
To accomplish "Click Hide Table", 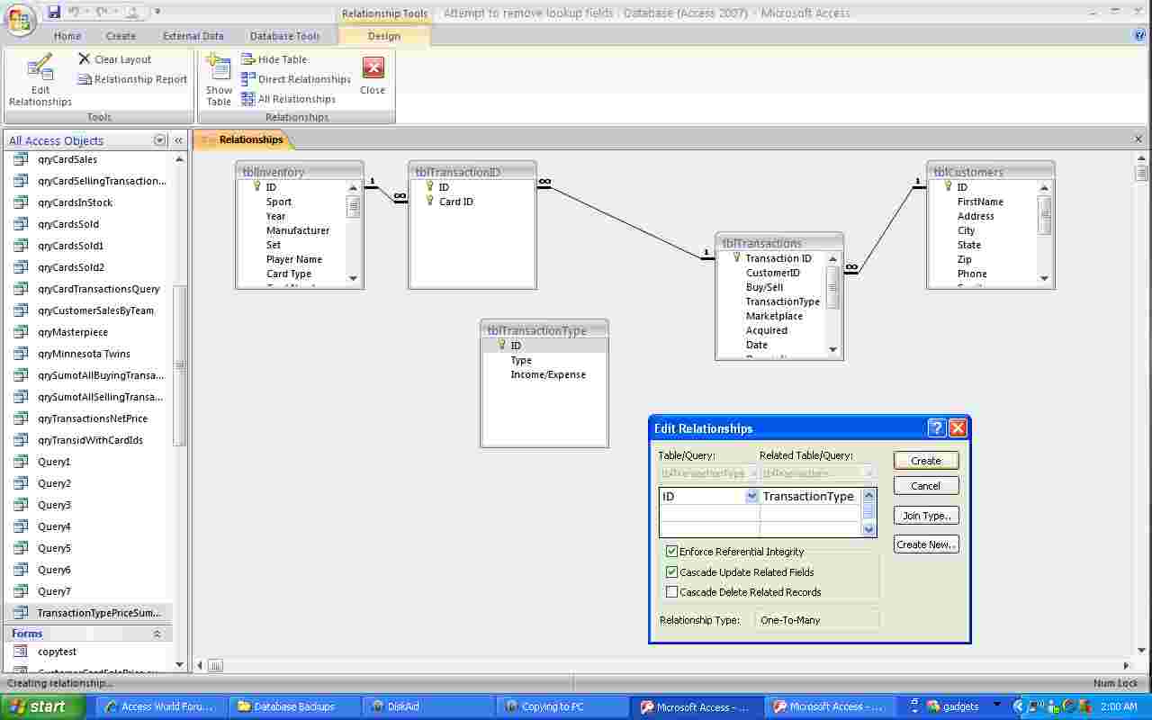I will 274,59.
